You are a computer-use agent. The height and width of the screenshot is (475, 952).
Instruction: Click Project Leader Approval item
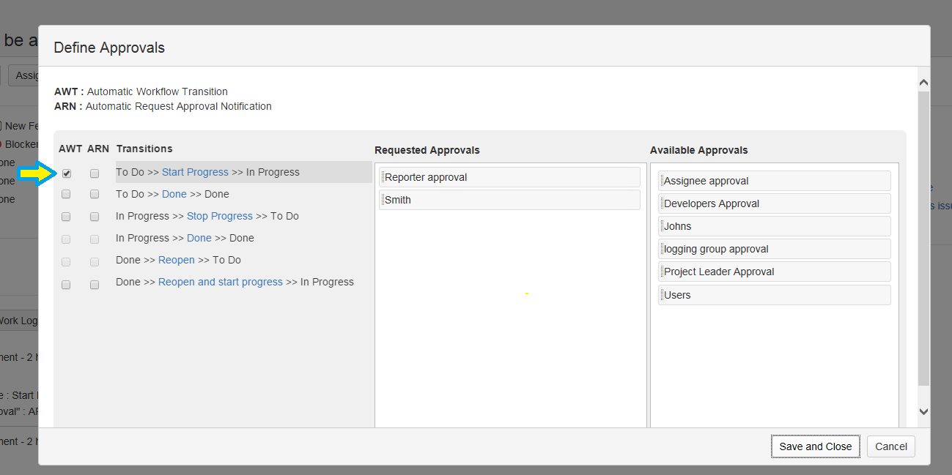tap(774, 272)
